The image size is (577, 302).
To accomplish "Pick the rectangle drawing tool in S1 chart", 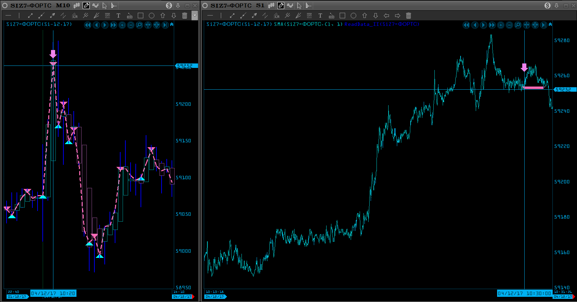I will pos(342,16).
